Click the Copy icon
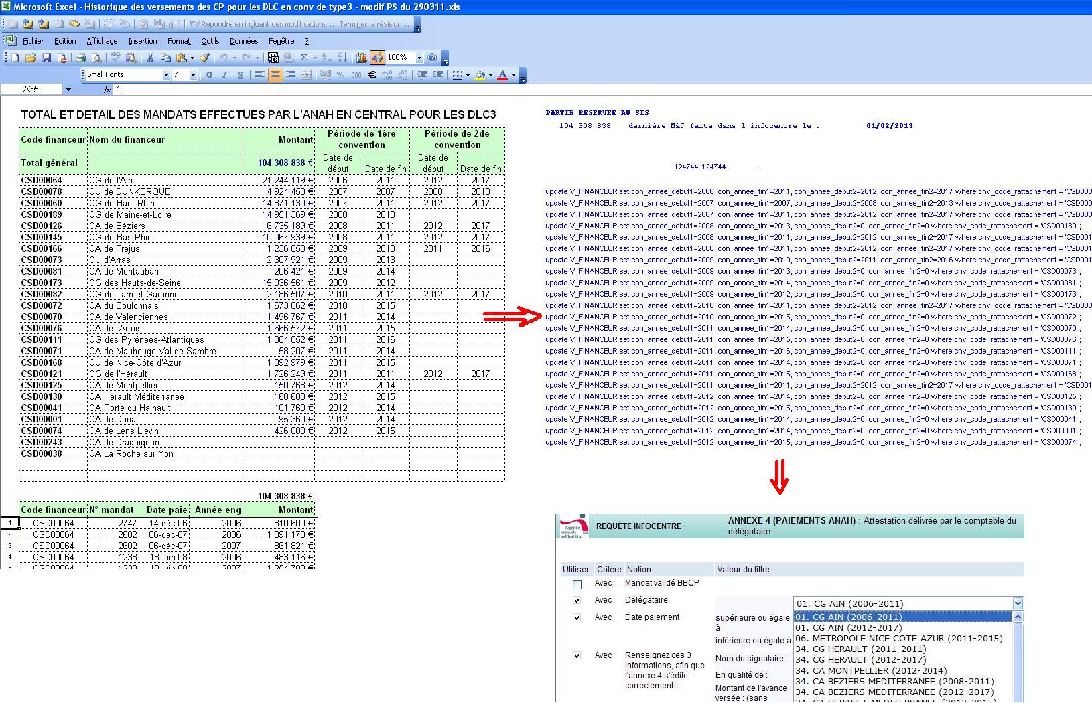 165,58
